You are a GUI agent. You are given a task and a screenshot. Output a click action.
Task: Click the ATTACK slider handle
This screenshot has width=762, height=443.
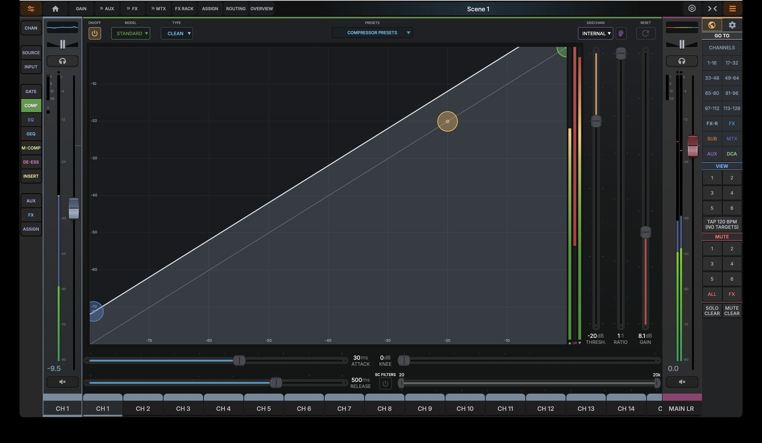point(239,360)
